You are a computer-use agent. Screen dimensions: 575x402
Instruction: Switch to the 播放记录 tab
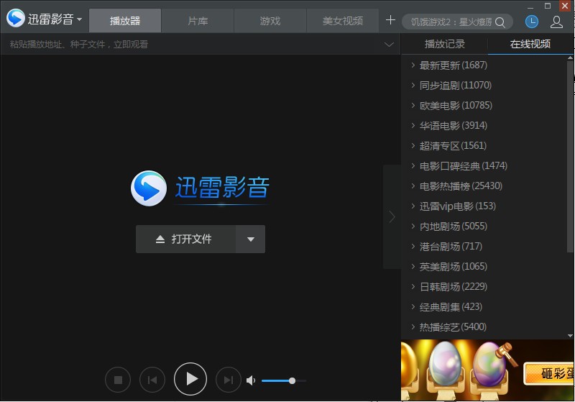(x=444, y=44)
